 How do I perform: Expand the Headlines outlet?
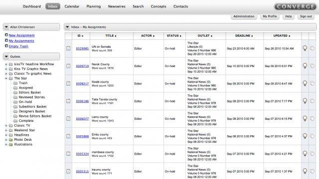click(x=6, y=135)
